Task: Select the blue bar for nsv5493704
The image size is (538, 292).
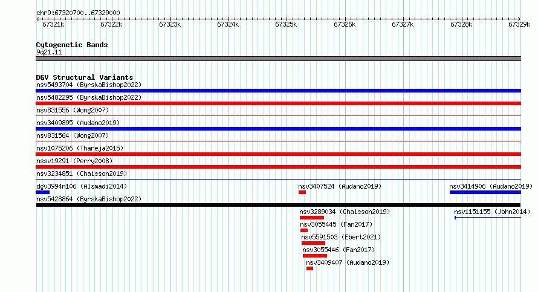Action: point(278,91)
